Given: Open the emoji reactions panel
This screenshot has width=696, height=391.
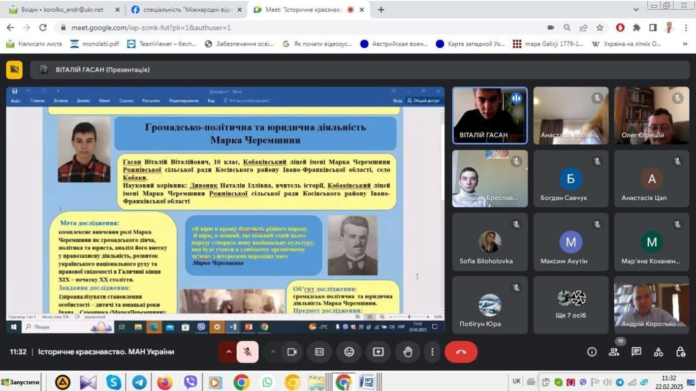Looking at the screenshot, I should pyautogui.click(x=349, y=352).
